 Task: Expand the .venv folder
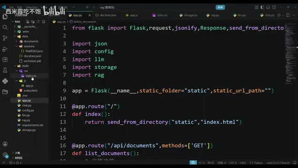[15, 31]
